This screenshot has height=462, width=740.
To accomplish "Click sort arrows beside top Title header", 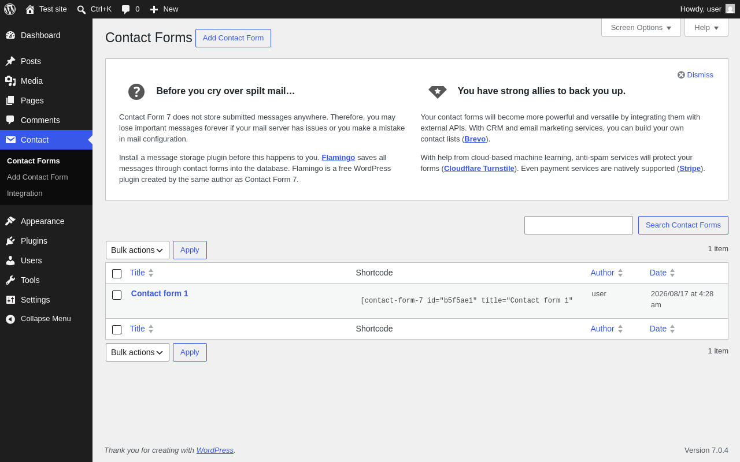I will coord(151,273).
